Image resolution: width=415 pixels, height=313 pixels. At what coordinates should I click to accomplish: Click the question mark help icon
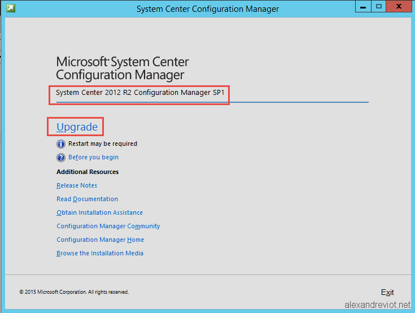click(61, 158)
